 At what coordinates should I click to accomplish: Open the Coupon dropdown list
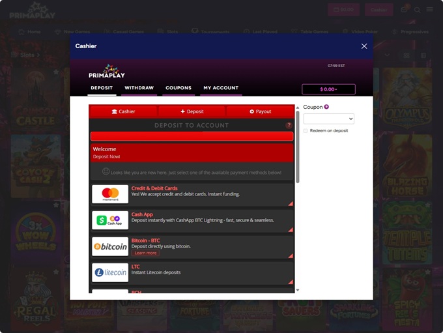(x=328, y=119)
